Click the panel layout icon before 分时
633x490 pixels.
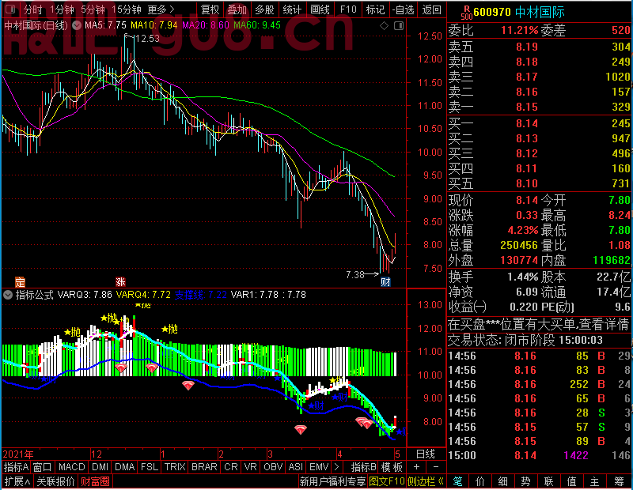click(11, 9)
